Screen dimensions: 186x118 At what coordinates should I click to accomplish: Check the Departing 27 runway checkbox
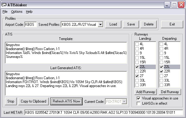coord(161,76)
